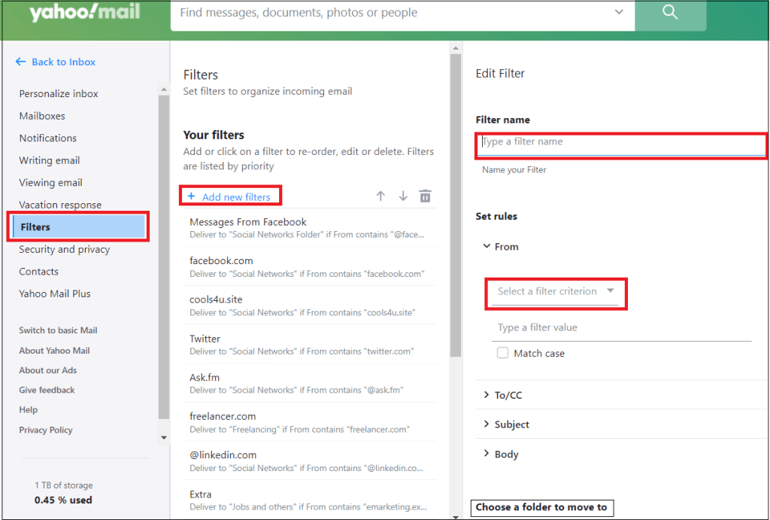Open the search options chevron in search bar

point(619,13)
